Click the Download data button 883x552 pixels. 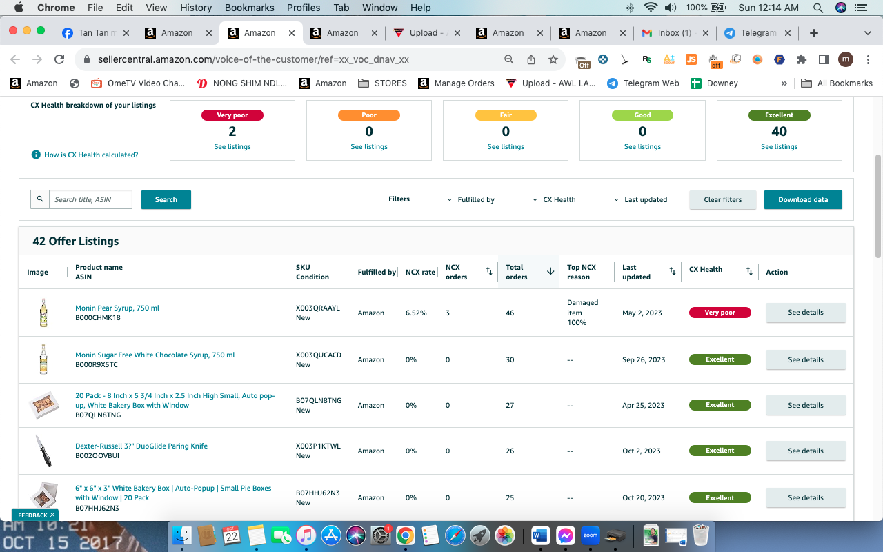point(803,199)
